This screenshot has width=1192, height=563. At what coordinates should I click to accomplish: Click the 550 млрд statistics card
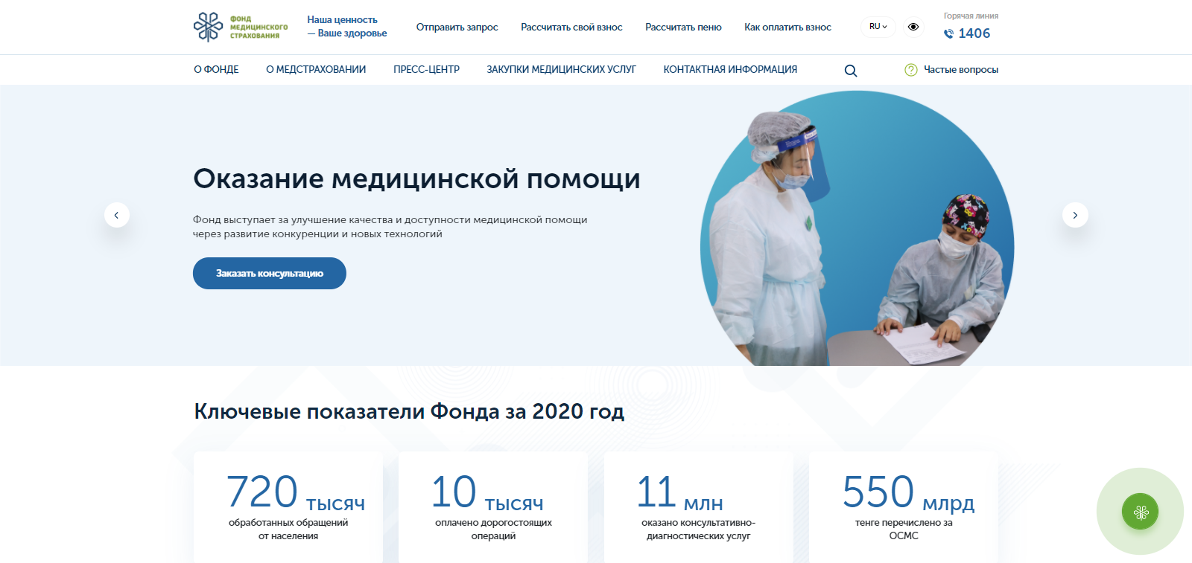[x=904, y=507]
